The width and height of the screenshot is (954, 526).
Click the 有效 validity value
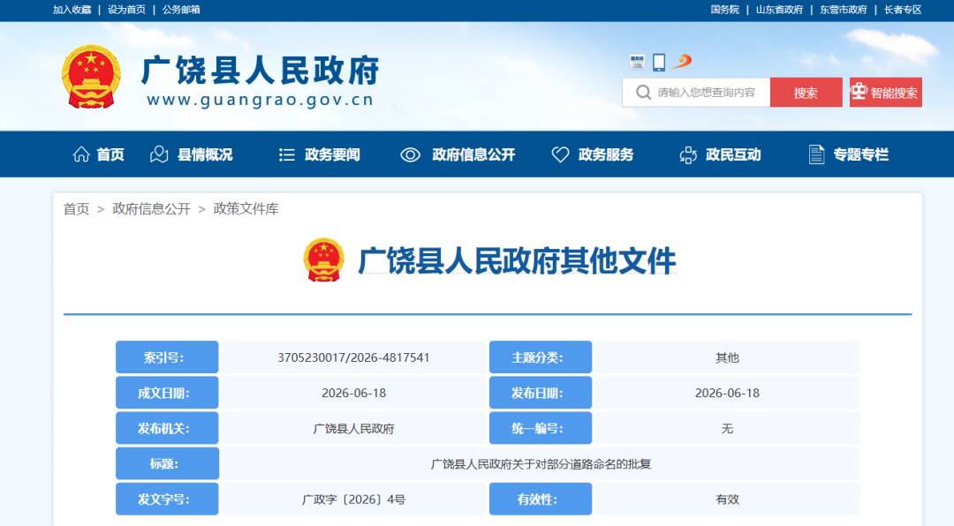[727, 500]
